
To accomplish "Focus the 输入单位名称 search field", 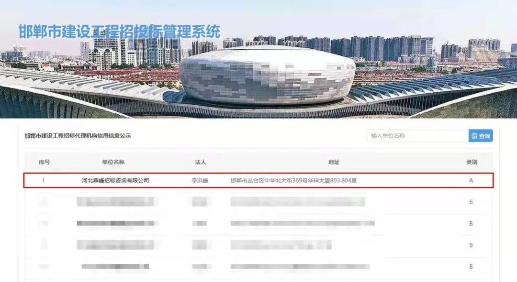I will point(418,136).
